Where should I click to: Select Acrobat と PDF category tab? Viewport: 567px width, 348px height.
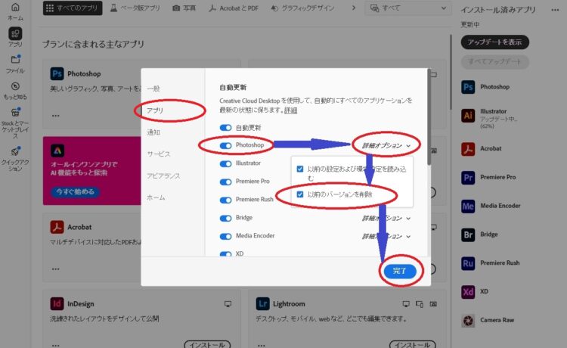pyautogui.click(x=234, y=8)
